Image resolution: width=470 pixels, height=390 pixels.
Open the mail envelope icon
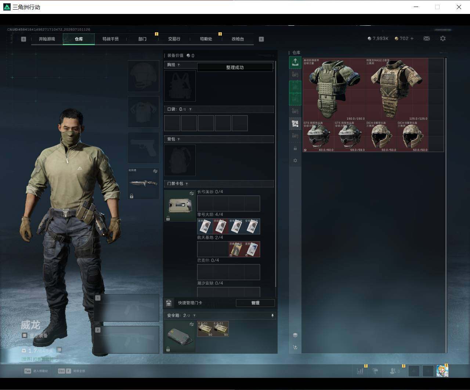pyautogui.click(x=427, y=39)
